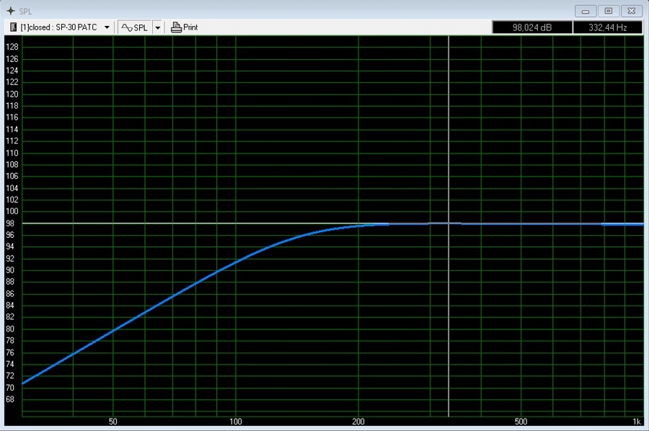Click the 98 dB axis label
This screenshot has height=431, width=649.
(x=10, y=223)
